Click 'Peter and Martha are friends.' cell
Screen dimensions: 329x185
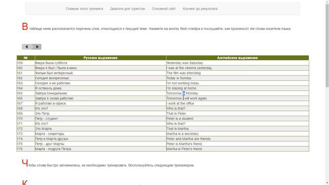pos(237,139)
